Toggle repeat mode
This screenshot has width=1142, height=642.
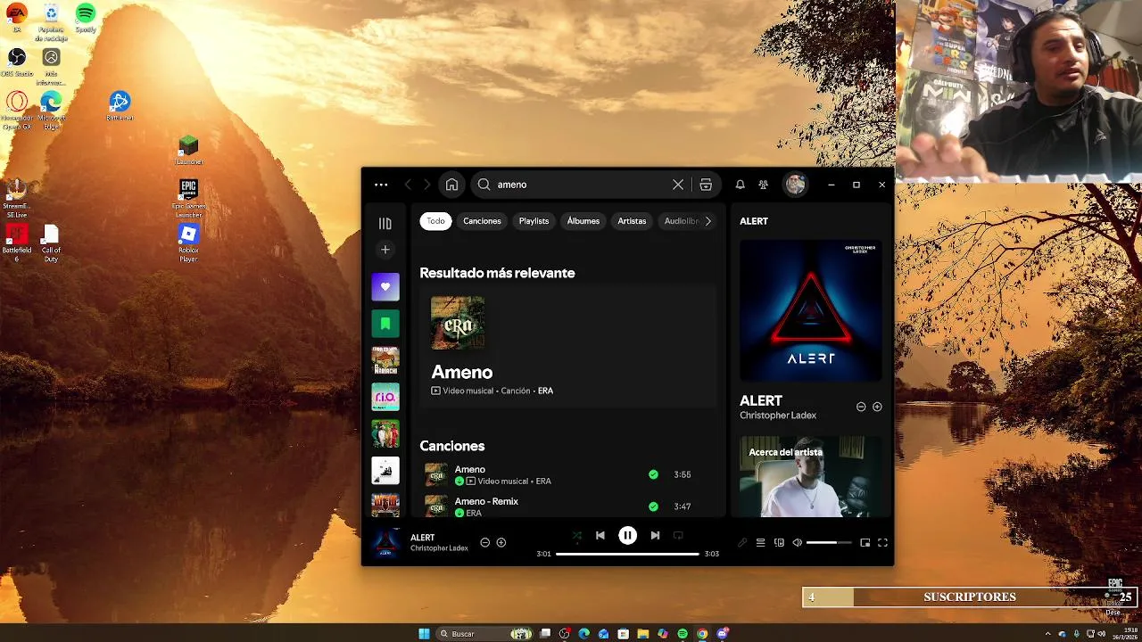(678, 536)
